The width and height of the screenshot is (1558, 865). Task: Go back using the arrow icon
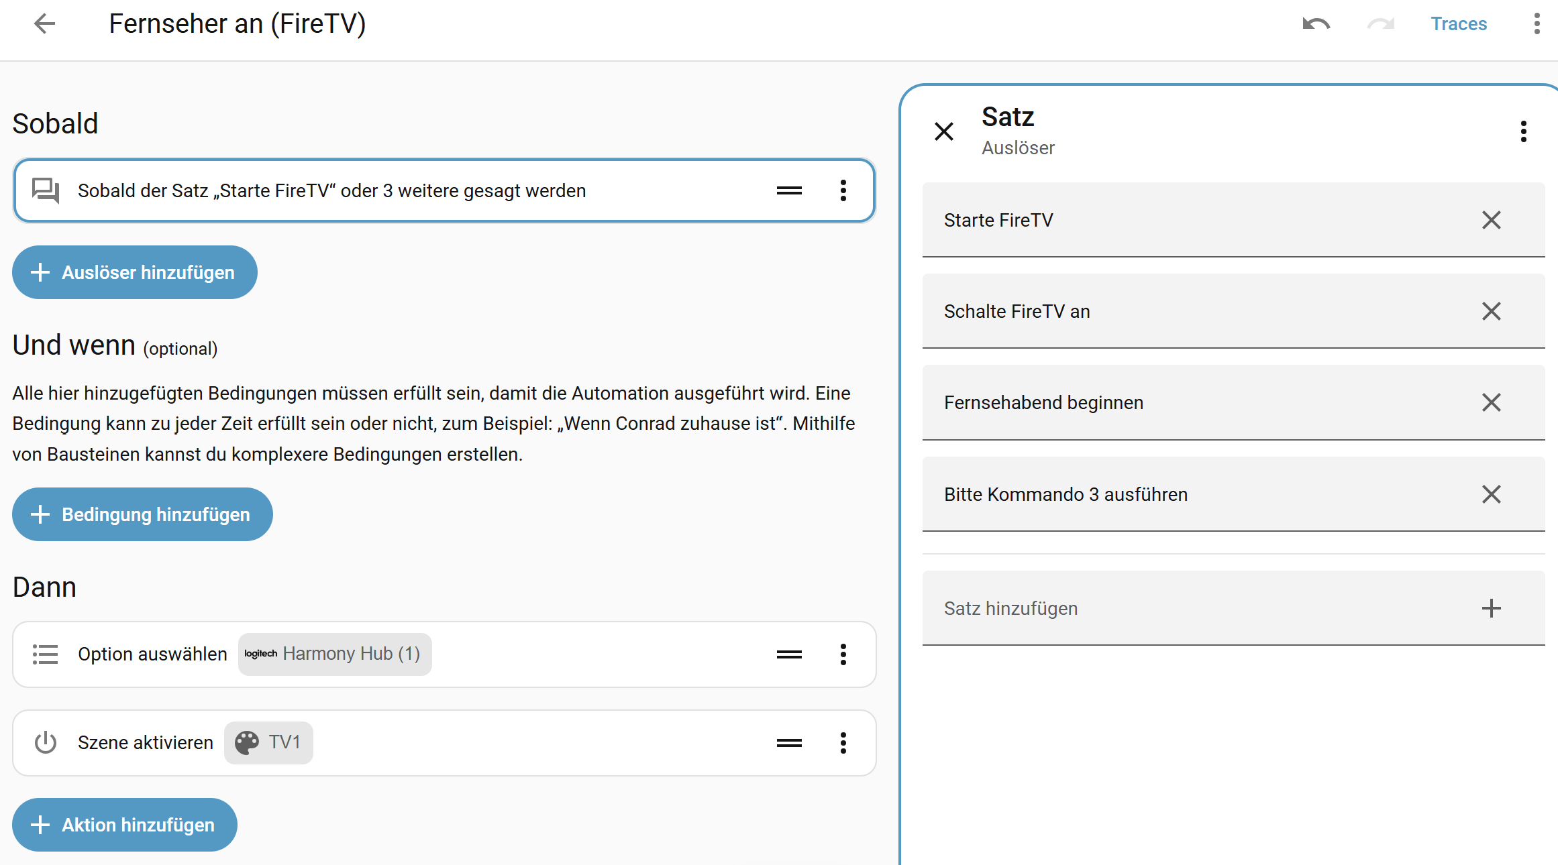click(x=44, y=24)
